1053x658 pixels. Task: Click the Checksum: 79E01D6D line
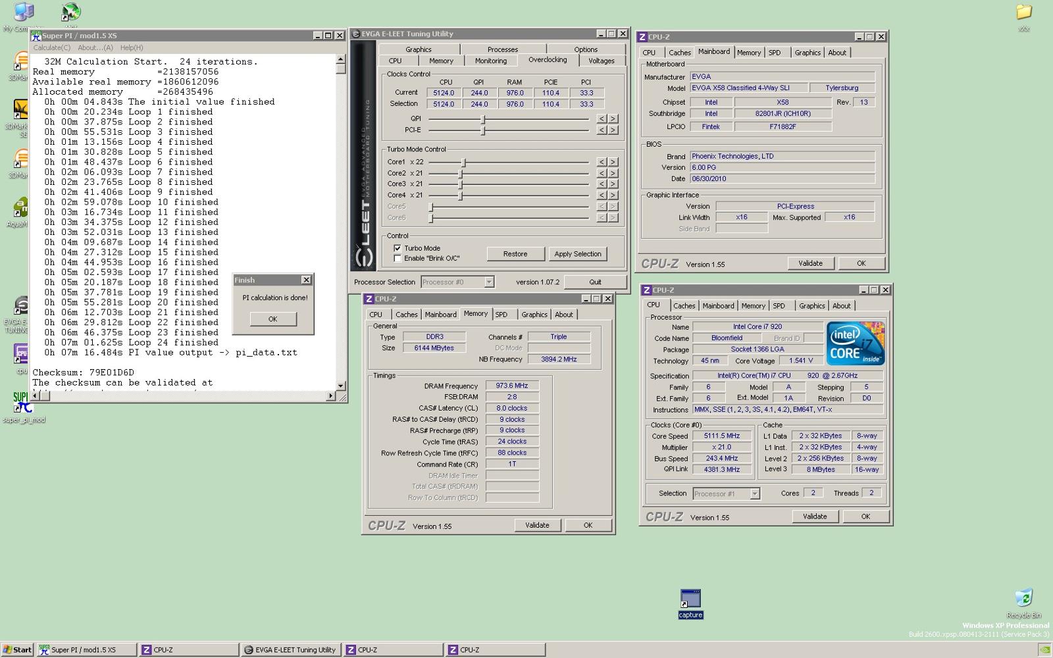pos(83,372)
